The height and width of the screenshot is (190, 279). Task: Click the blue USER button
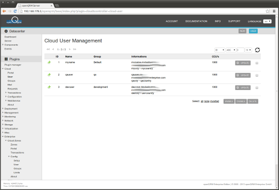tap(253, 31)
